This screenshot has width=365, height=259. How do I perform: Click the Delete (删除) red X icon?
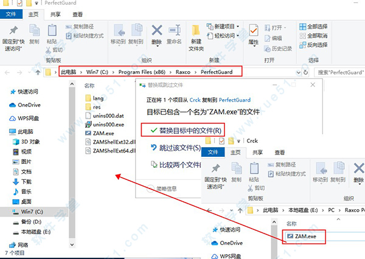click(x=156, y=31)
